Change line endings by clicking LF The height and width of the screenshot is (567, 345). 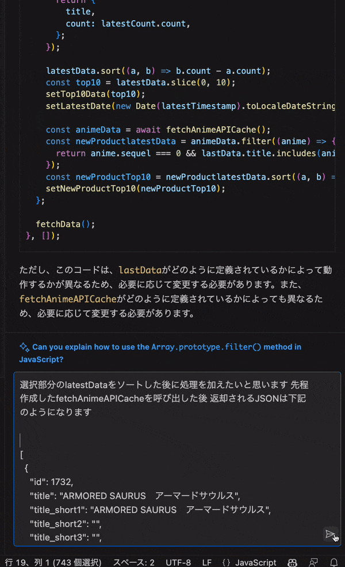coord(207,562)
